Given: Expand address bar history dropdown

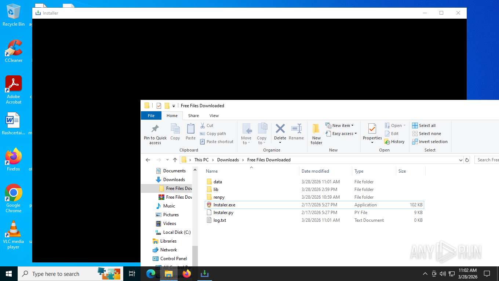Looking at the screenshot, I should 461,160.
